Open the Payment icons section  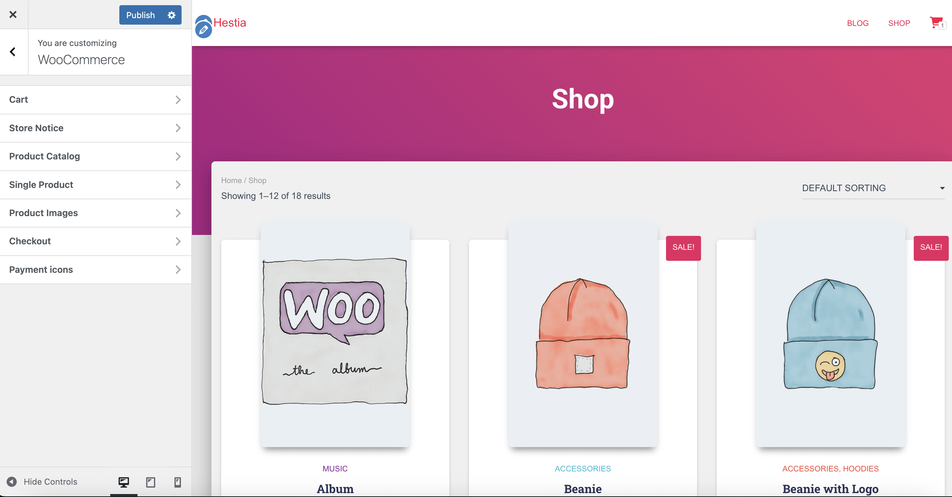click(96, 270)
